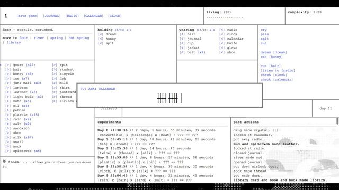Pick up junk mail from floor
Screen dimensions: 339x190
[8, 83]
